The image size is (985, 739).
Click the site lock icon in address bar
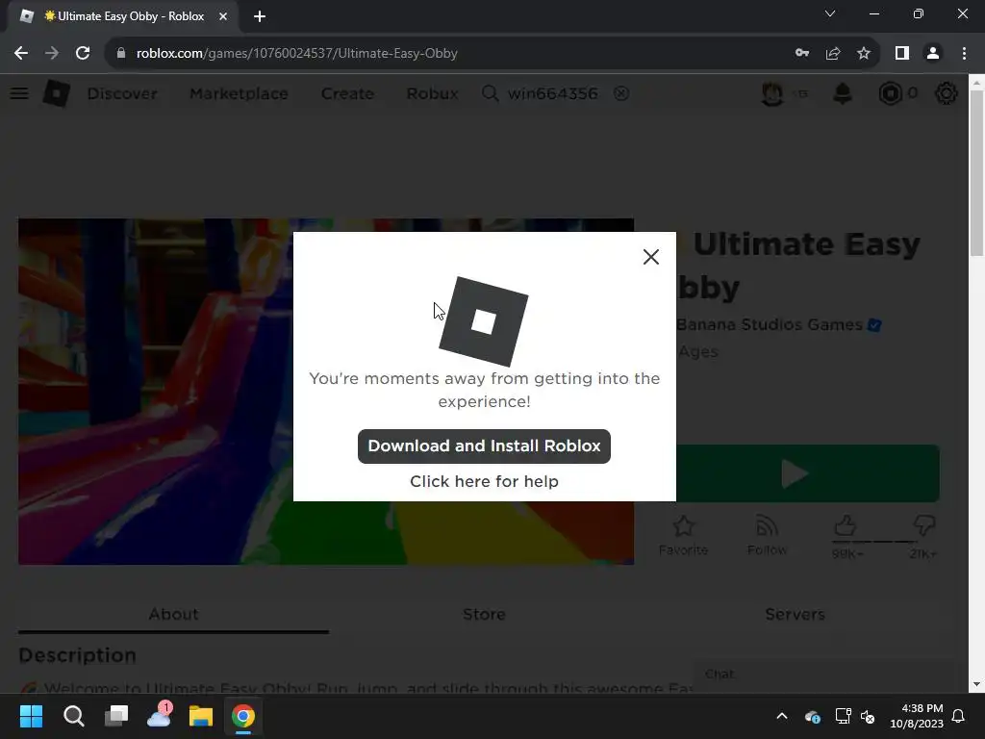[x=121, y=54]
